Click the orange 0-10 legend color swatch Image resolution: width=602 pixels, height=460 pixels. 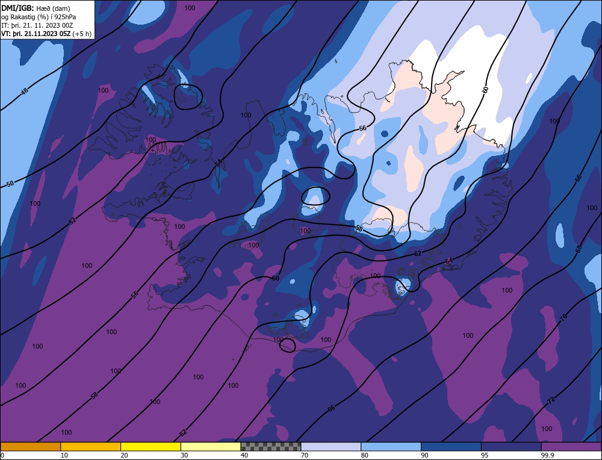click(30, 446)
